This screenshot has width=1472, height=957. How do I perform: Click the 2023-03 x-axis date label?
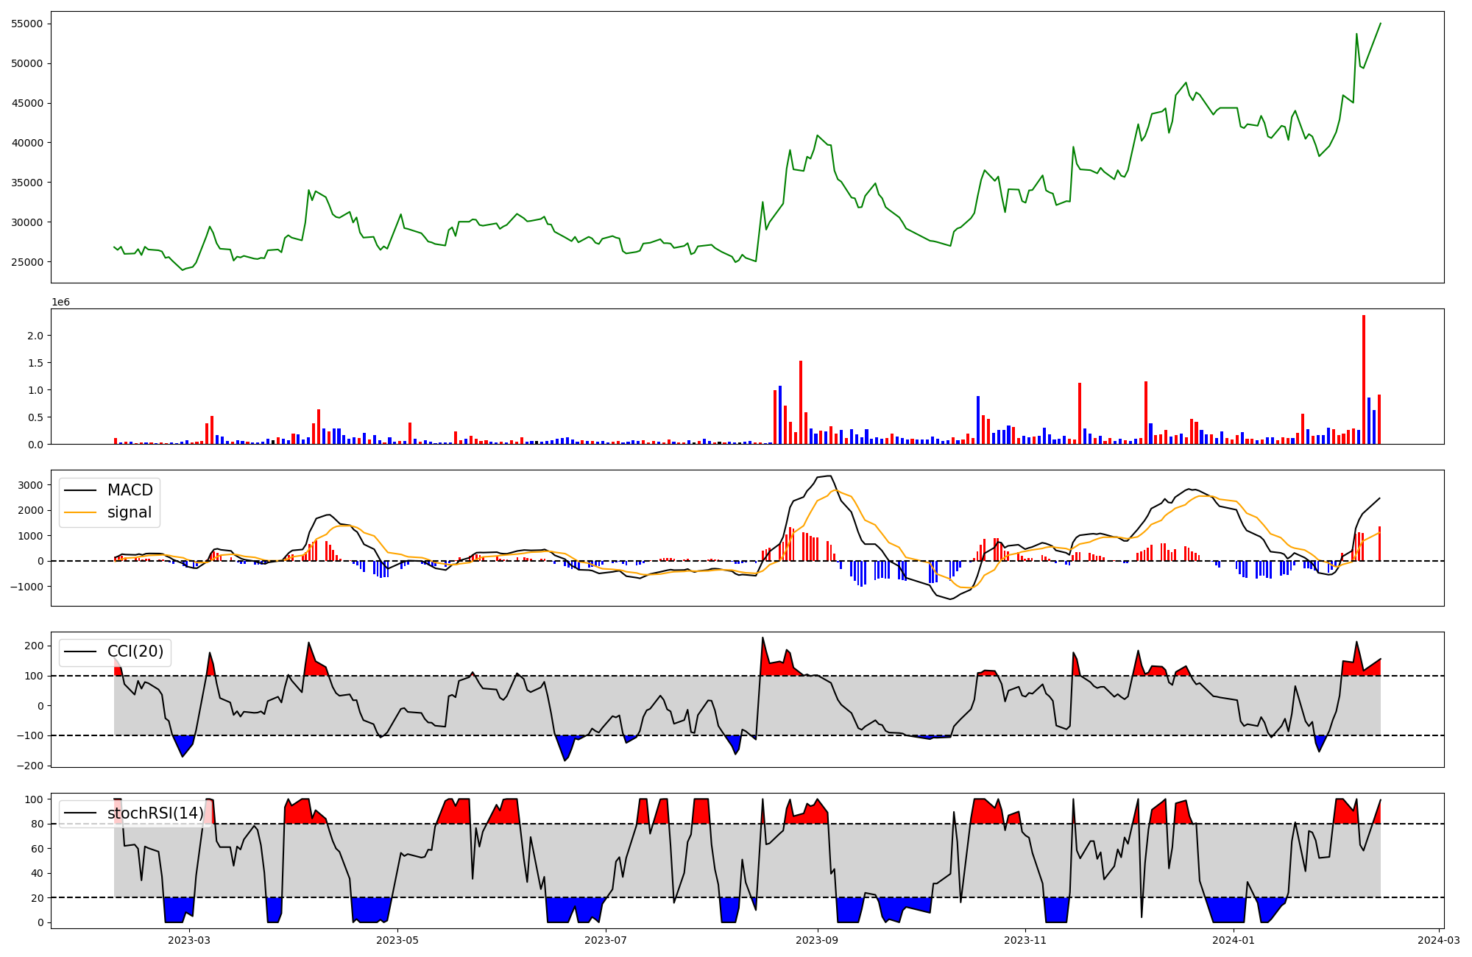189,940
